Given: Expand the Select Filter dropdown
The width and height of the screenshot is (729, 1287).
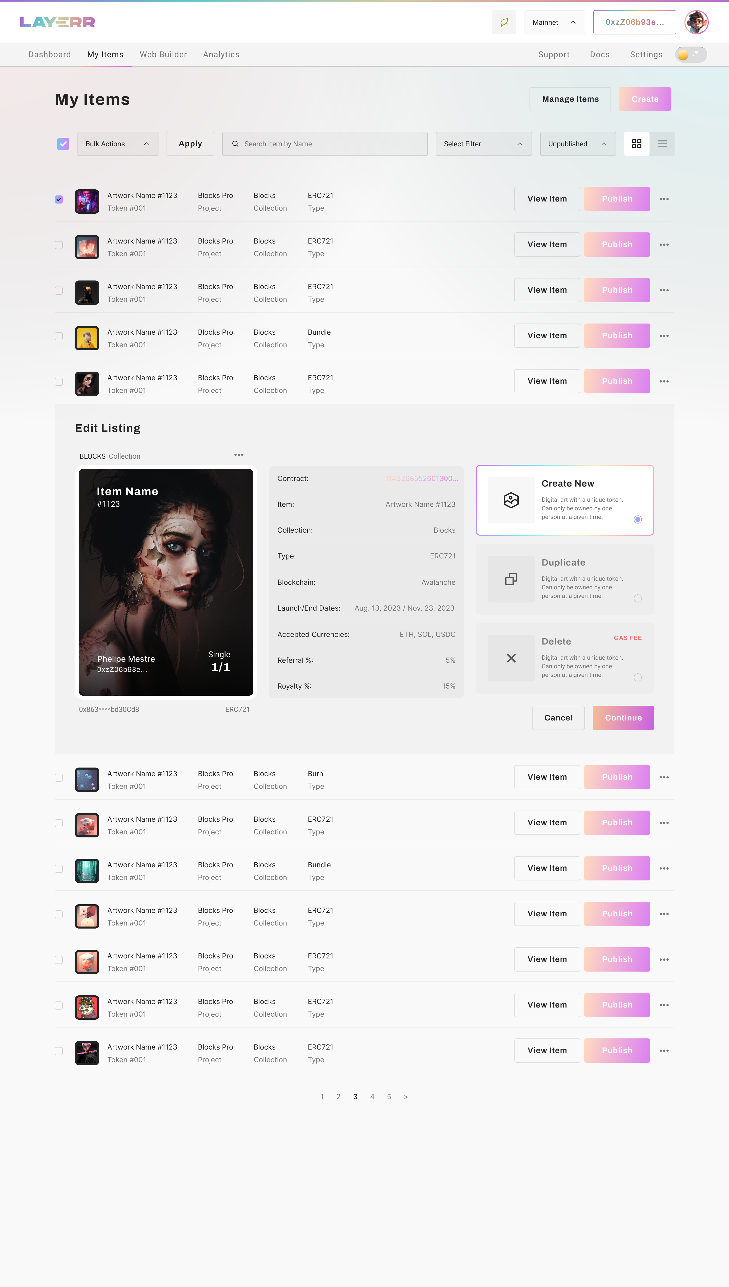Looking at the screenshot, I should click(483, 144).
